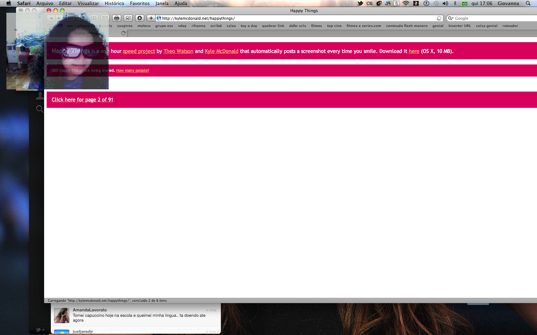Open the 'ddbr urls' bookmark
This screenshot has width=537, height=335.
tap(298, 26)
